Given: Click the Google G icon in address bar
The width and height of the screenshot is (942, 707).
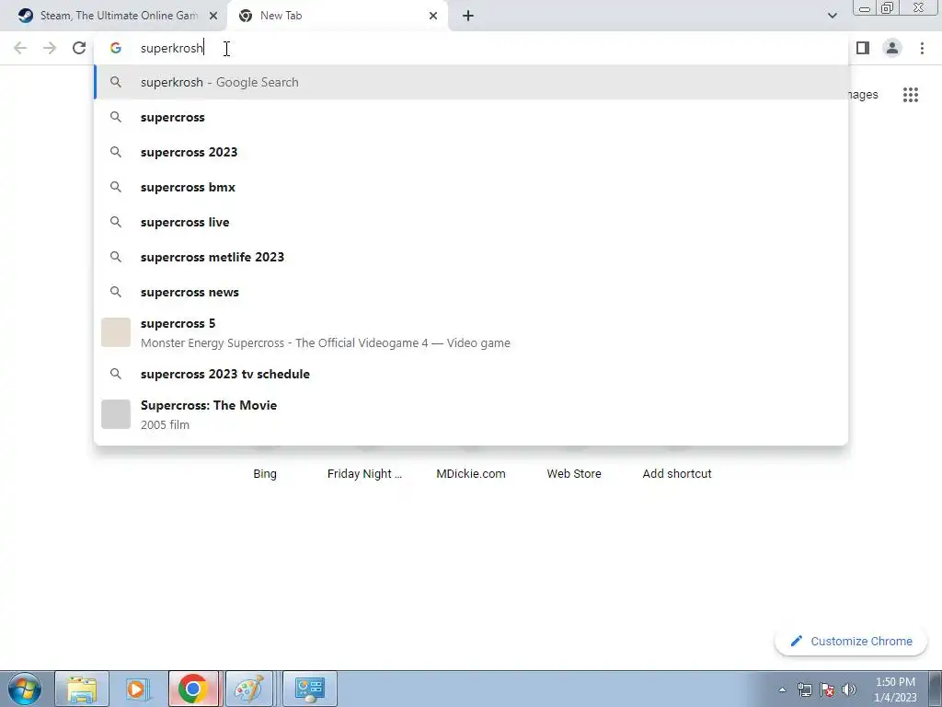Looking at the screenshot, I should pos(116,48).
